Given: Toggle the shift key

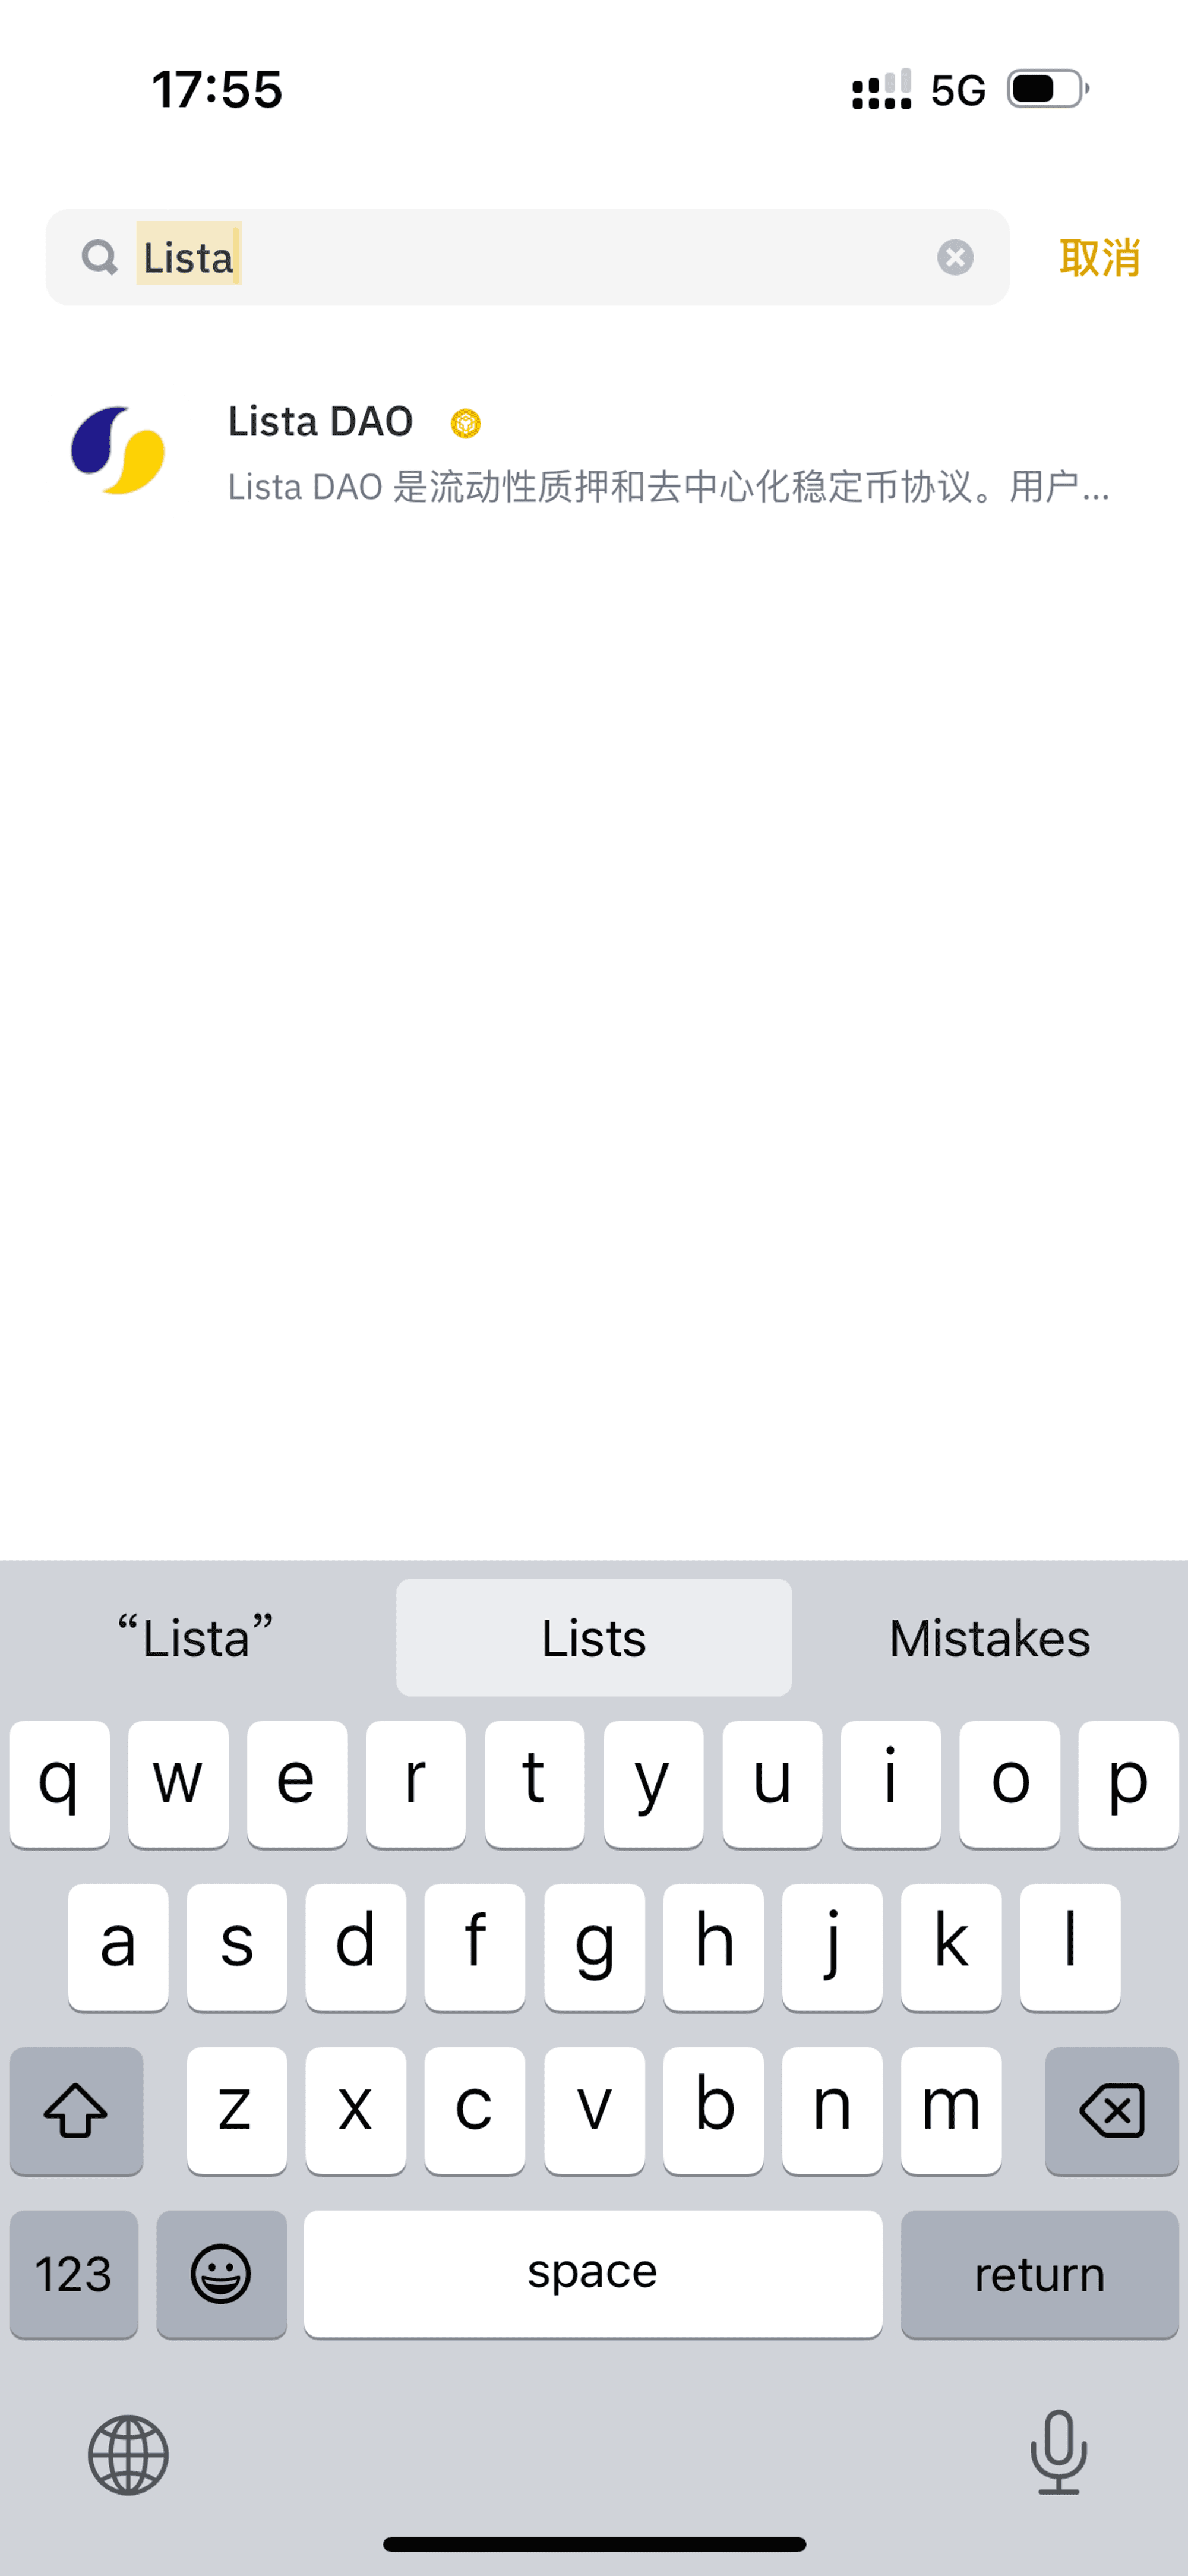Looking at the screenshot, I should pyautogui.click(x=76, y=2110).
